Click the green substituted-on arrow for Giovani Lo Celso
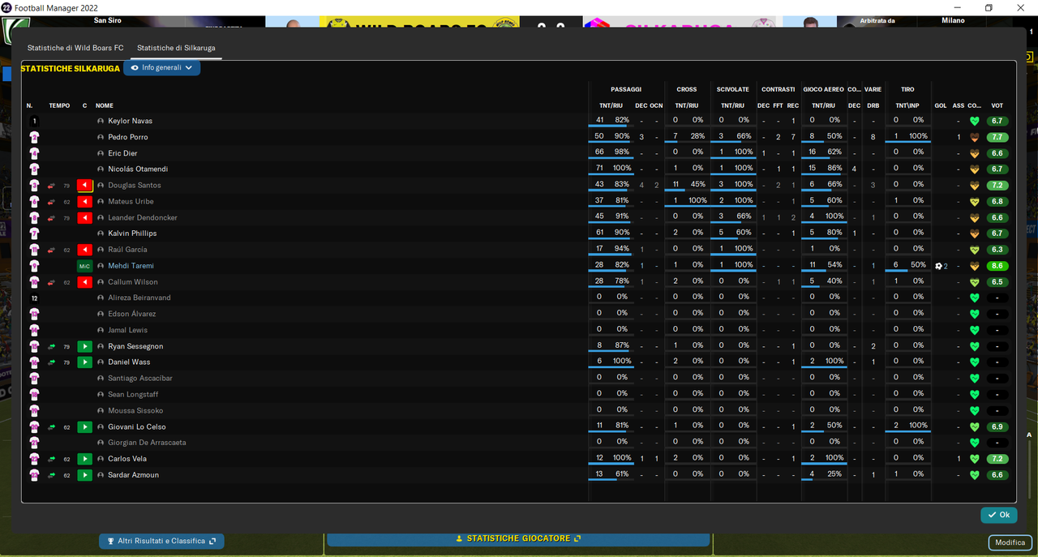 coord(84,426)
